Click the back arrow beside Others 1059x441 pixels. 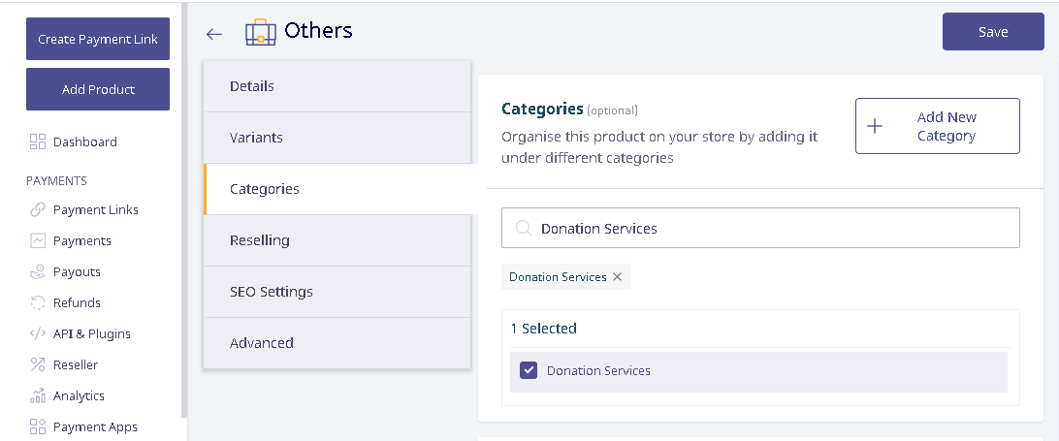click(214, 34)
